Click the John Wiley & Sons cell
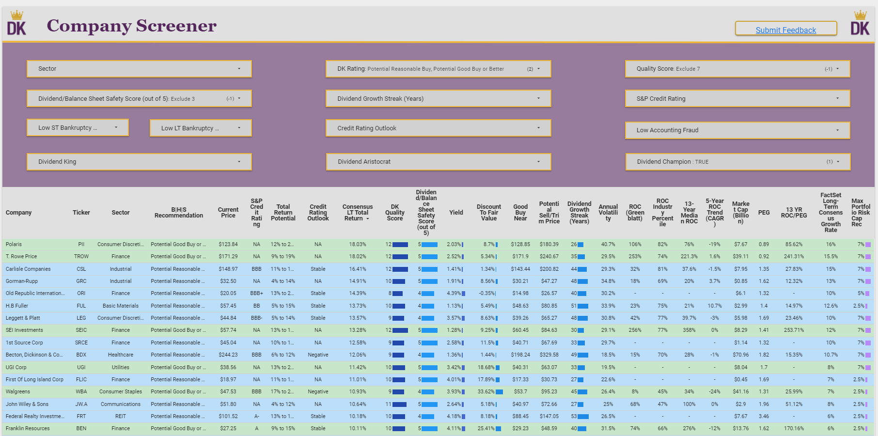This screenshot has width=878, height=436. (x=27, y=405)
